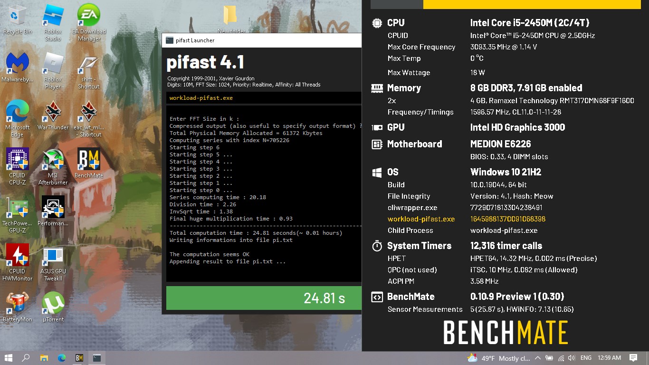Click the Total computation time line
The image size is (649, 365).
coord(256,233)
